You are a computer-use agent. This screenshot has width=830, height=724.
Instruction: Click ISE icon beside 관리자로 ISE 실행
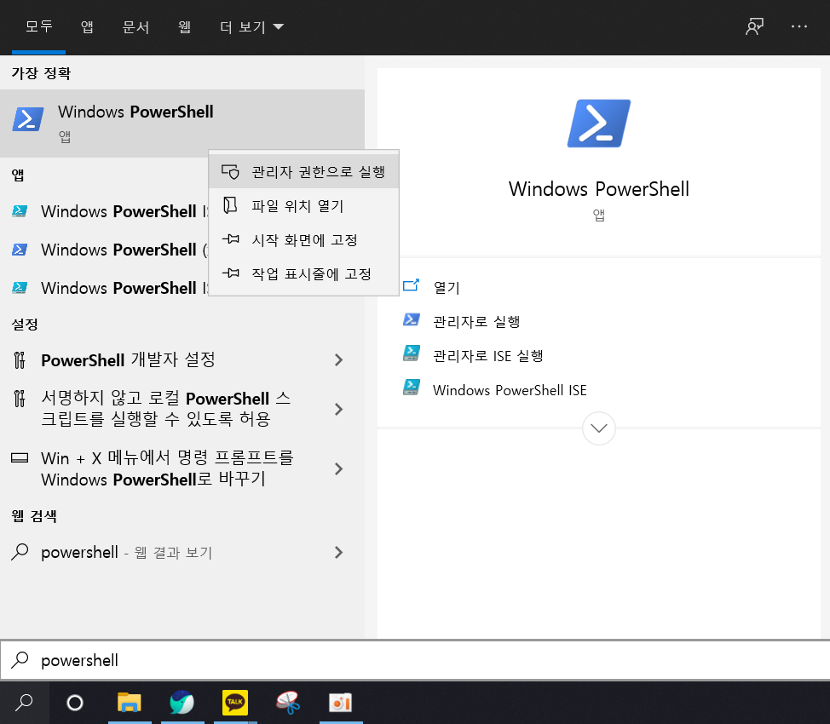pos(412,353)
